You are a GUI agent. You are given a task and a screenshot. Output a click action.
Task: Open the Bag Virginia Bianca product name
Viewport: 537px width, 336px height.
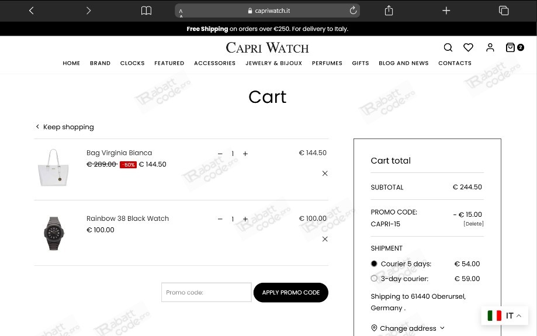coord(119,153)
